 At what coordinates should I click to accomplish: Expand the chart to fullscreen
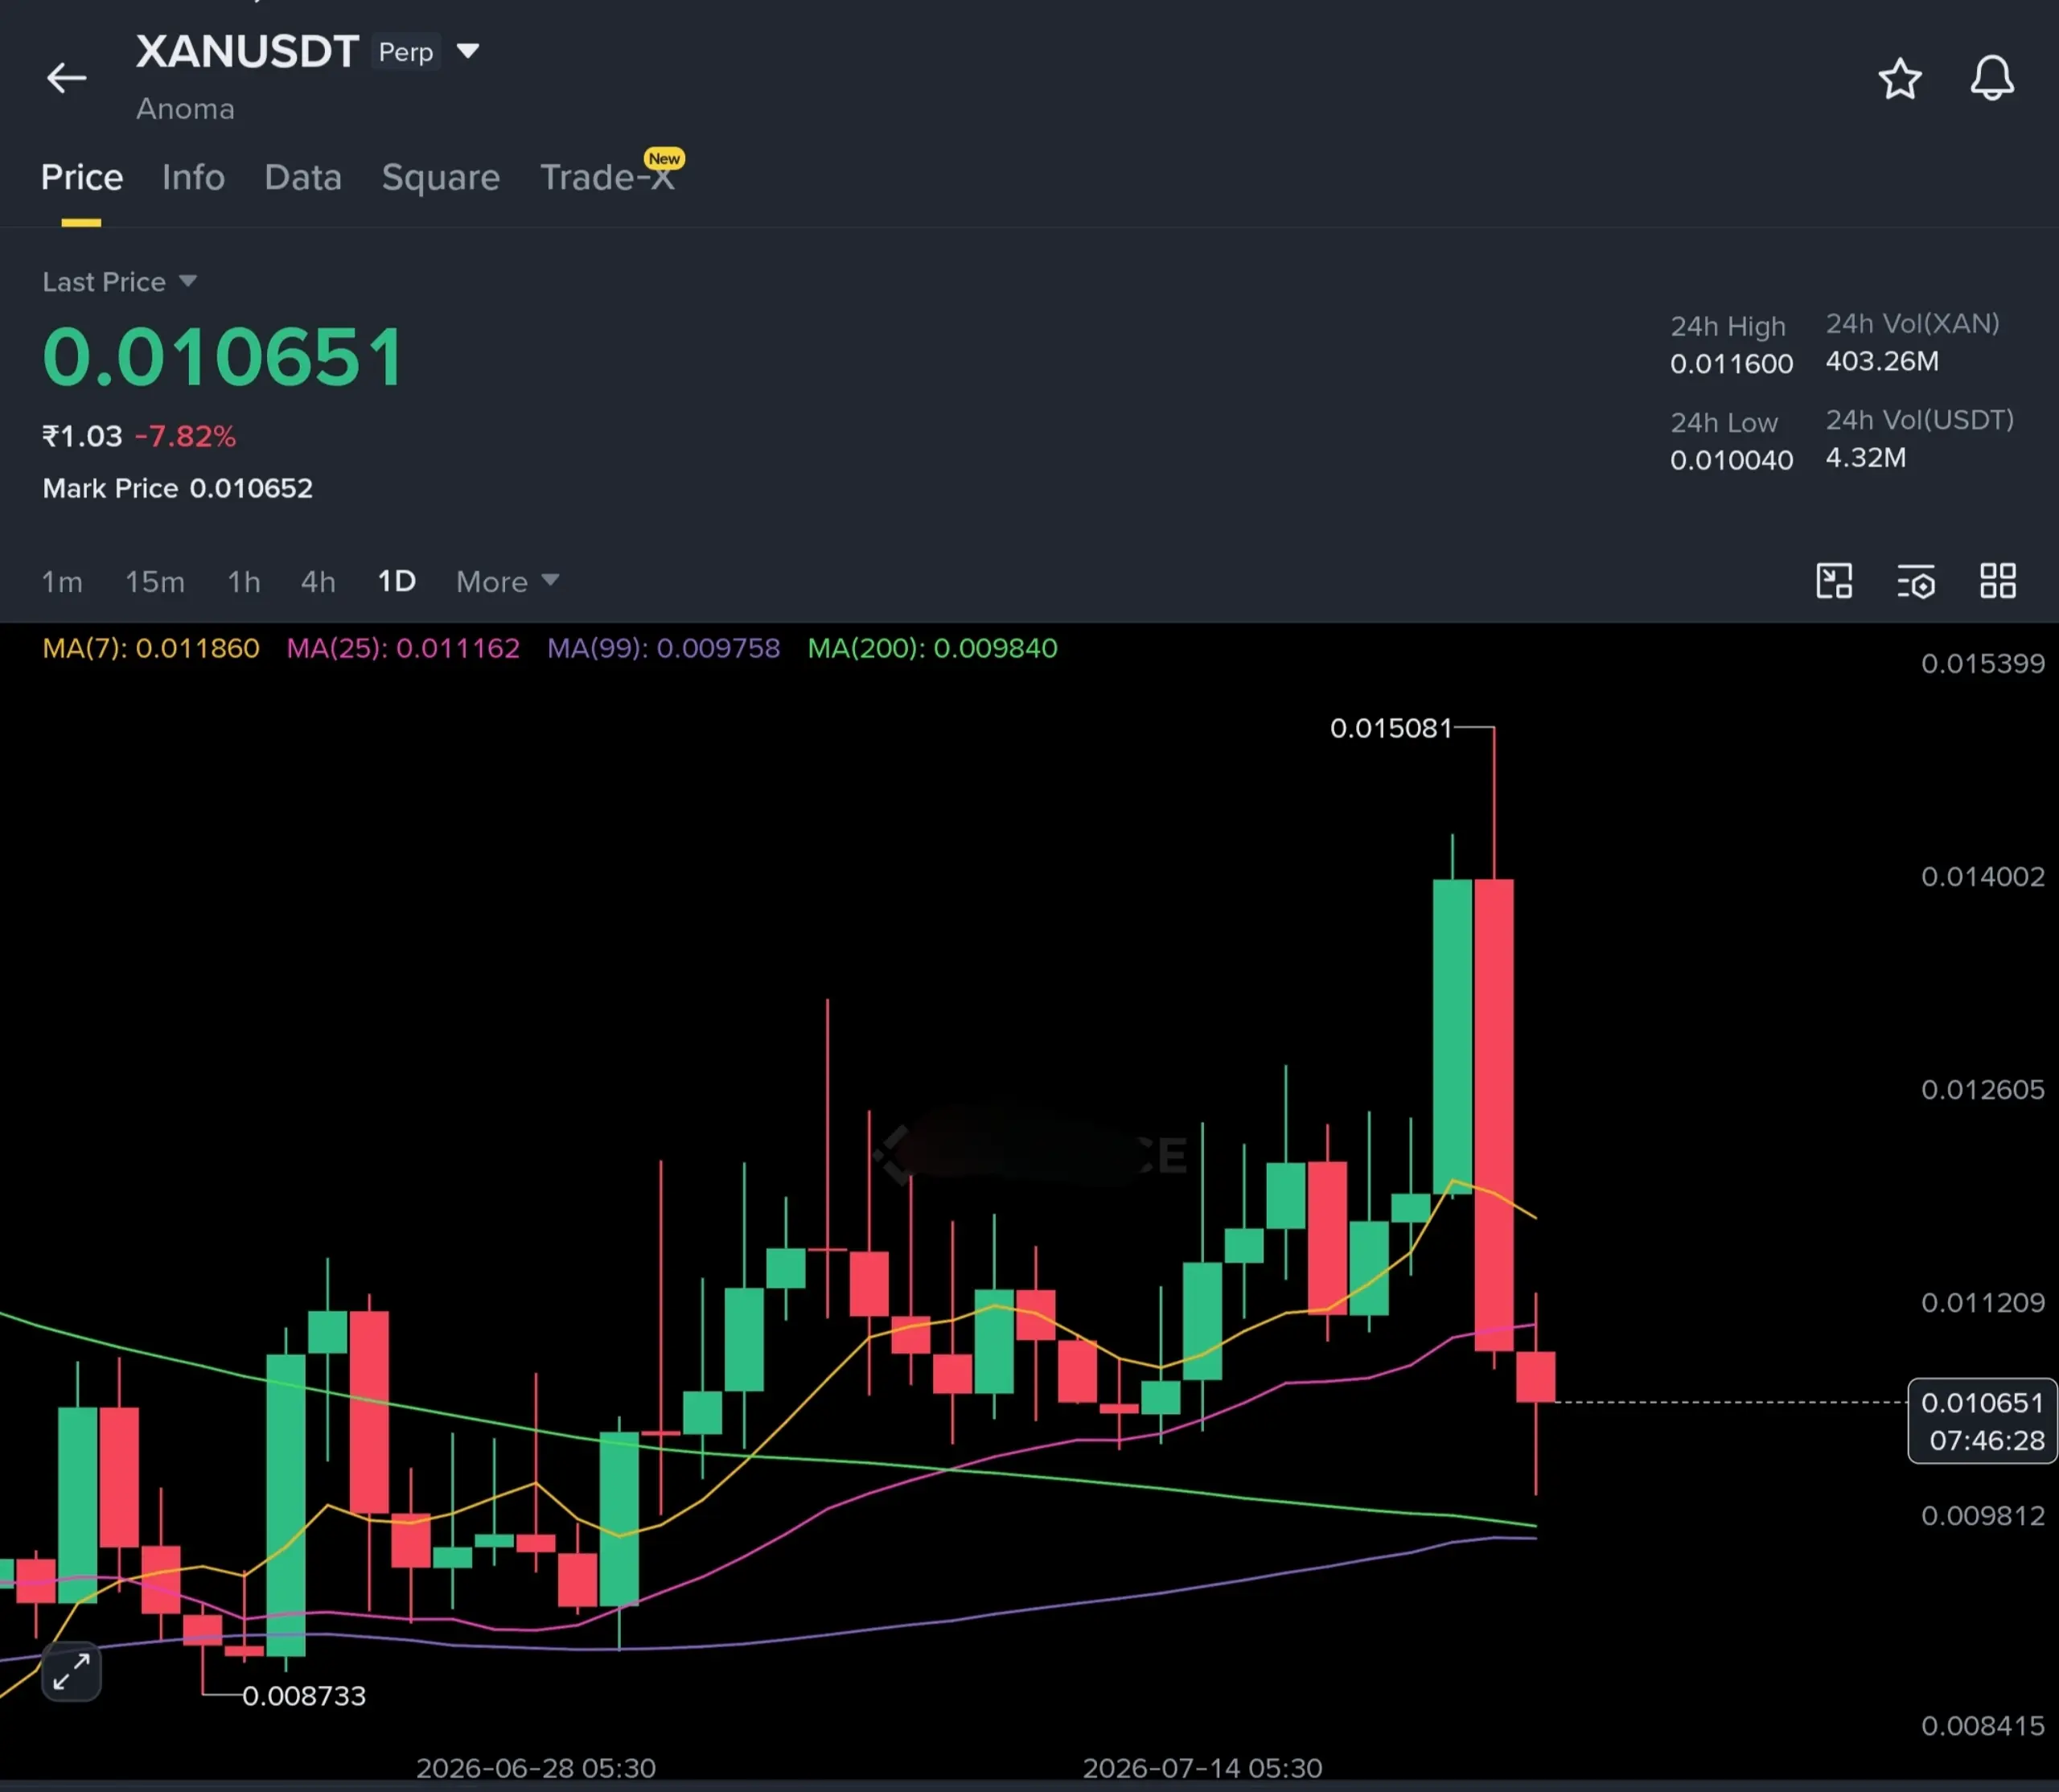(x=71, y=1671)
